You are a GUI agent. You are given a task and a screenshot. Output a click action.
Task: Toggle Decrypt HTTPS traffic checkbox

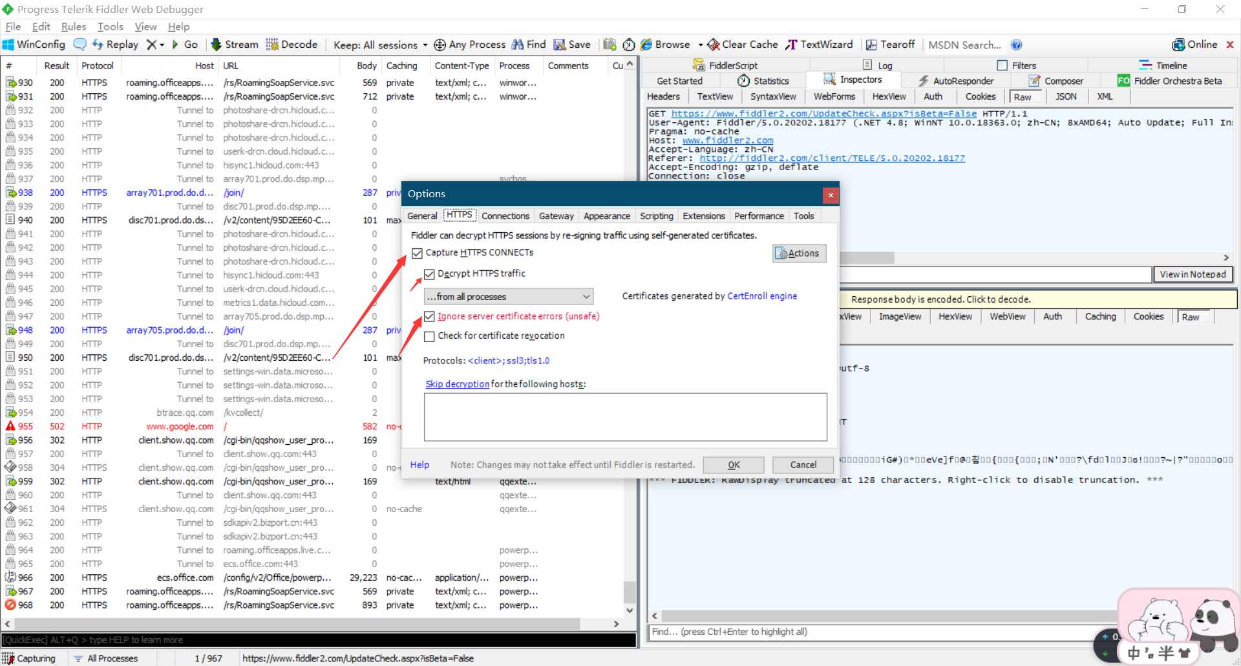(430, 274)
